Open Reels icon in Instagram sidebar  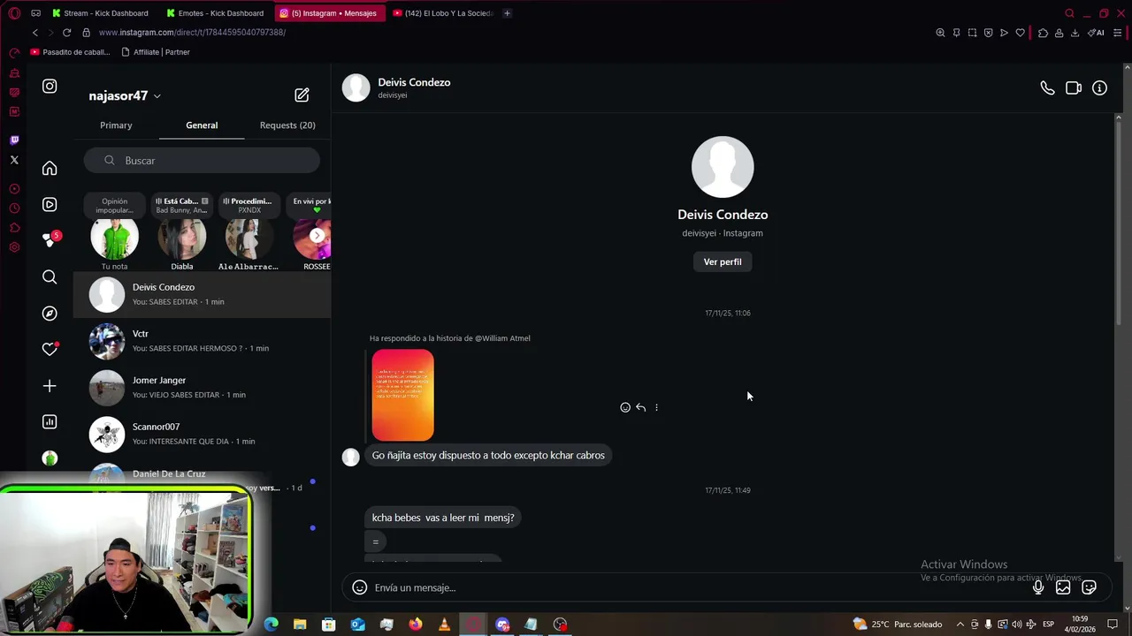click(50, 204)
